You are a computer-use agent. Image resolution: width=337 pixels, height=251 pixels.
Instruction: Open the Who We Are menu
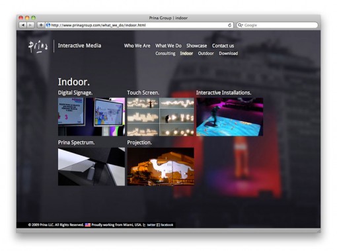(137, 46)
